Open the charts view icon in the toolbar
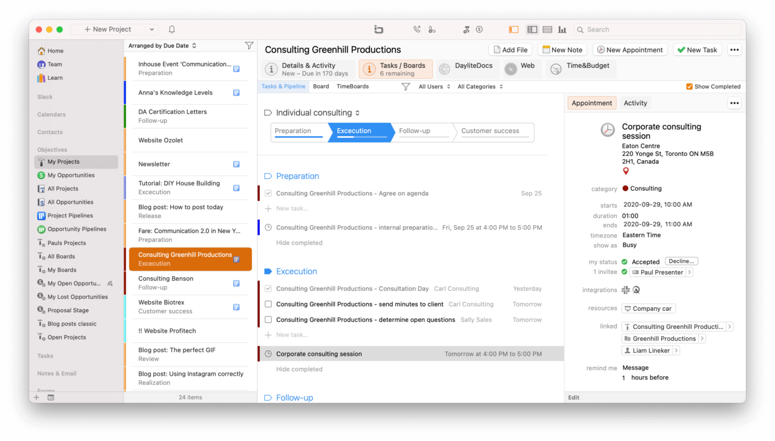This screenshot has height=441, width=775. tap(562, 29)
